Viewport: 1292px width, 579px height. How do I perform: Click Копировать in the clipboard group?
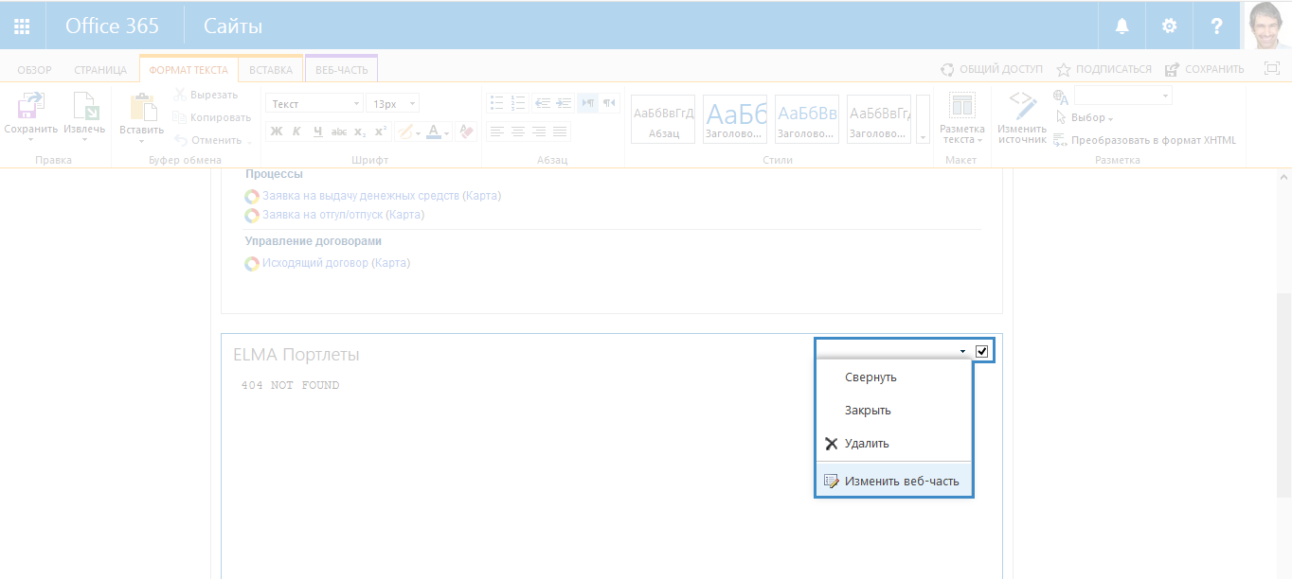[212, 117]
